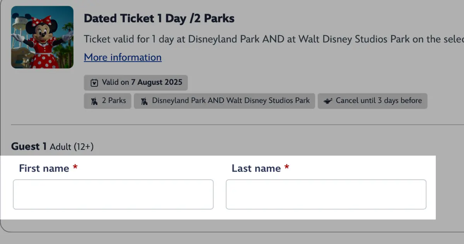The width and height of the screenshot is (464, 244).
Task: Click the First name input field
Action: click(113, 194)
